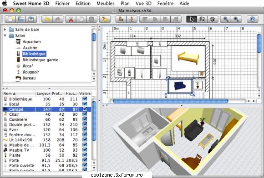This screenshot has height=178, width=264.
Task: Open the Meubles menu
Action: 106,3
